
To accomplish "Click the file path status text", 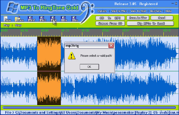I will coord(92,112).
